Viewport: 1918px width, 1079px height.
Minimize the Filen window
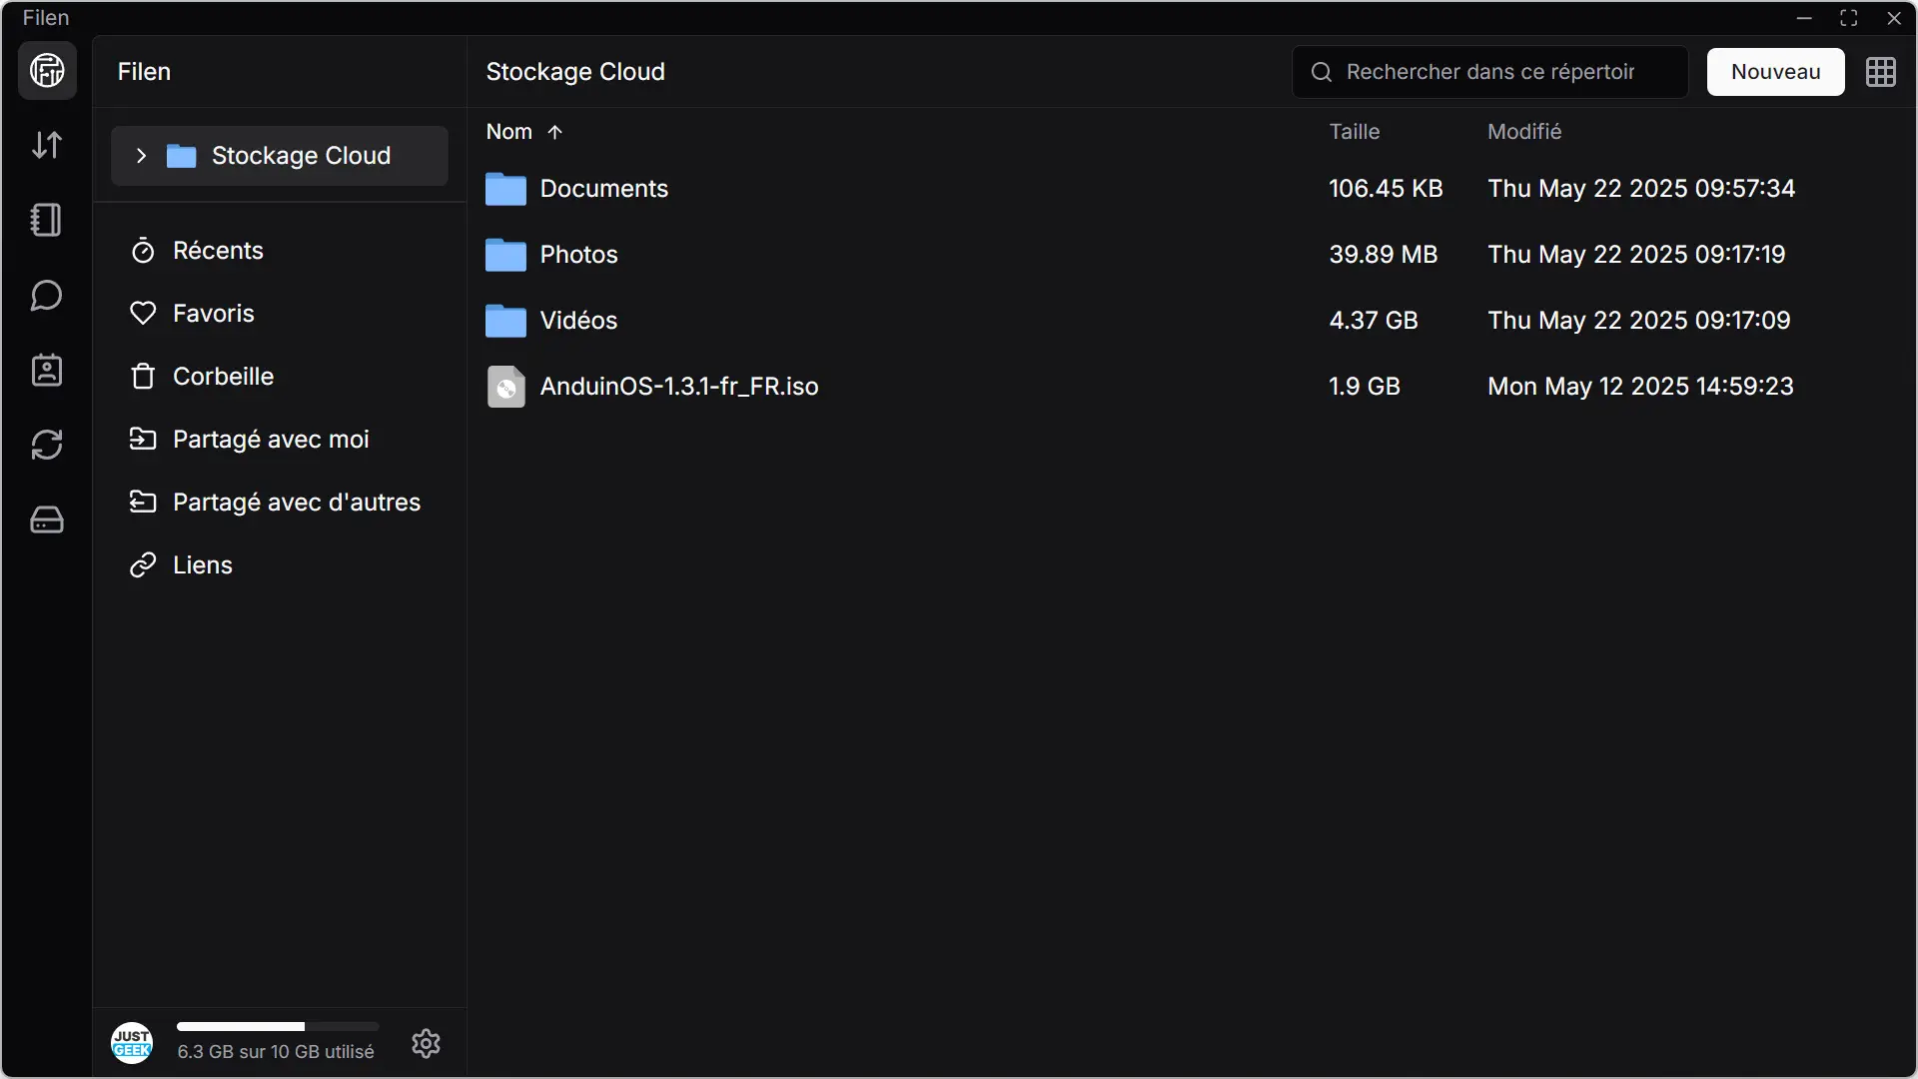[x=1804, y=18]
